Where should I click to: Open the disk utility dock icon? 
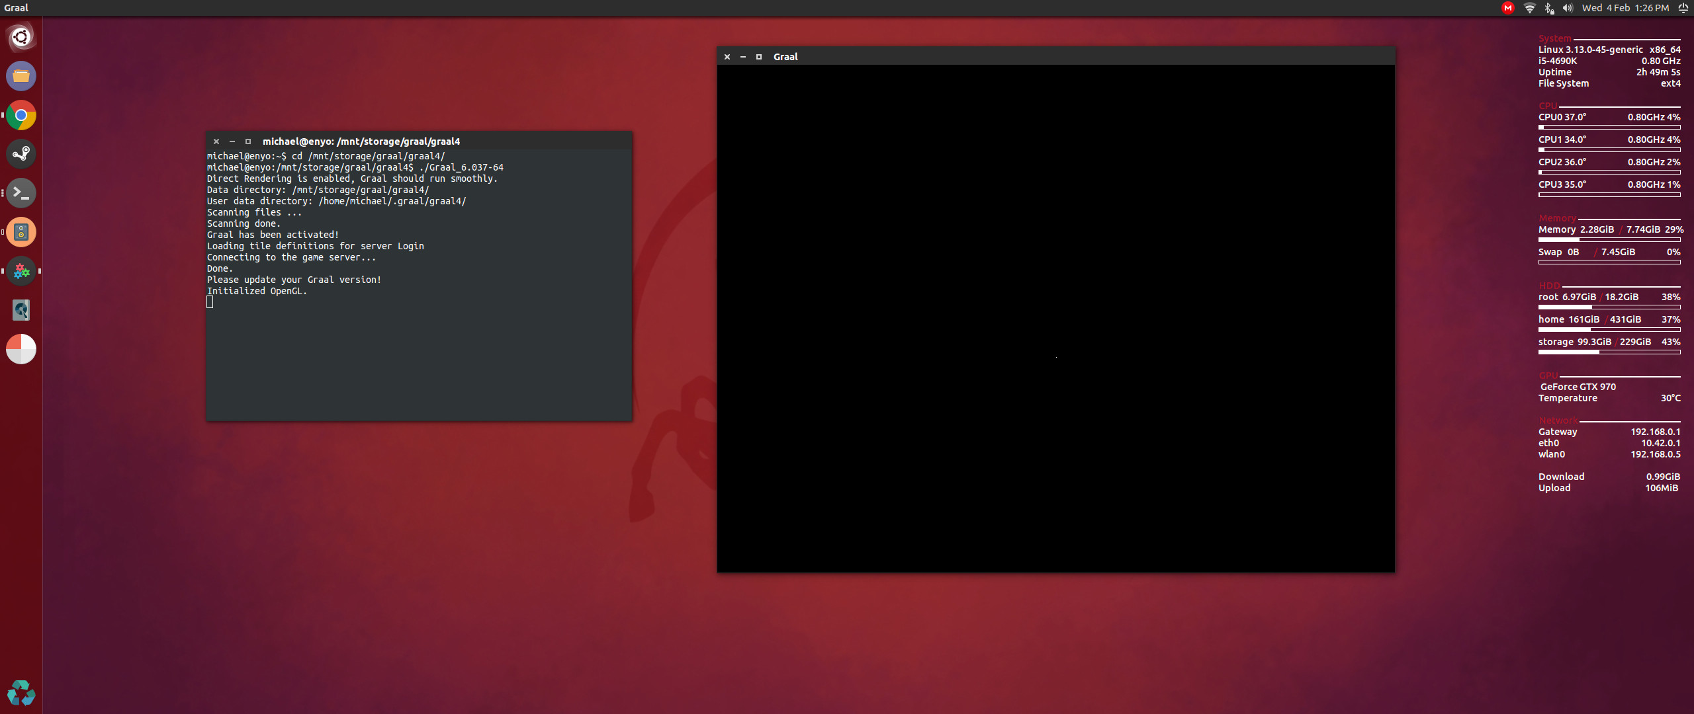pos(21,310)
